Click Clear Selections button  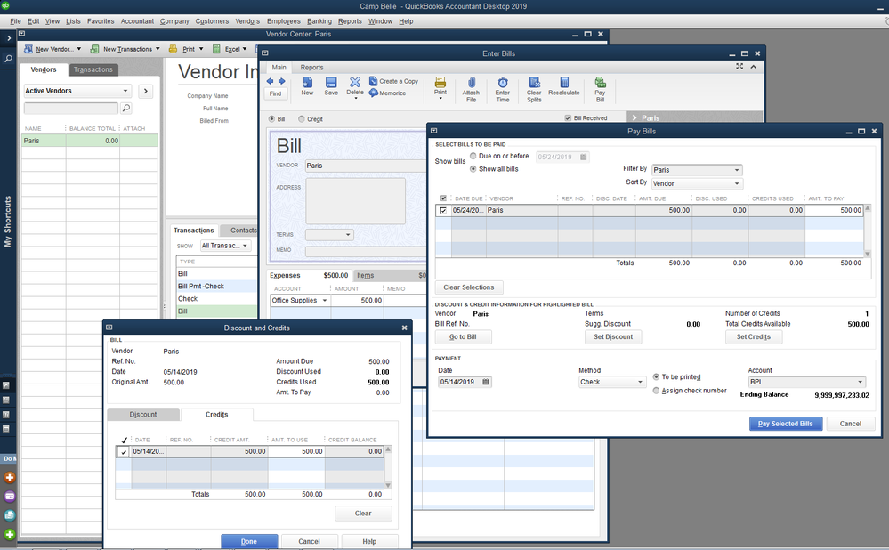coord(469,287)
